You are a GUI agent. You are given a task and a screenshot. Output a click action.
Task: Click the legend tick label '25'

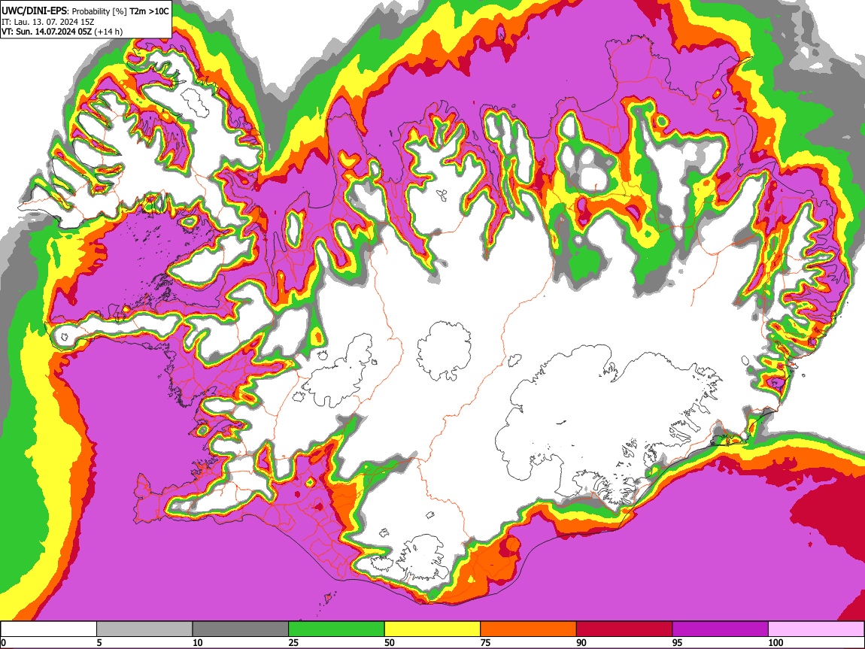tap(293, 642)
